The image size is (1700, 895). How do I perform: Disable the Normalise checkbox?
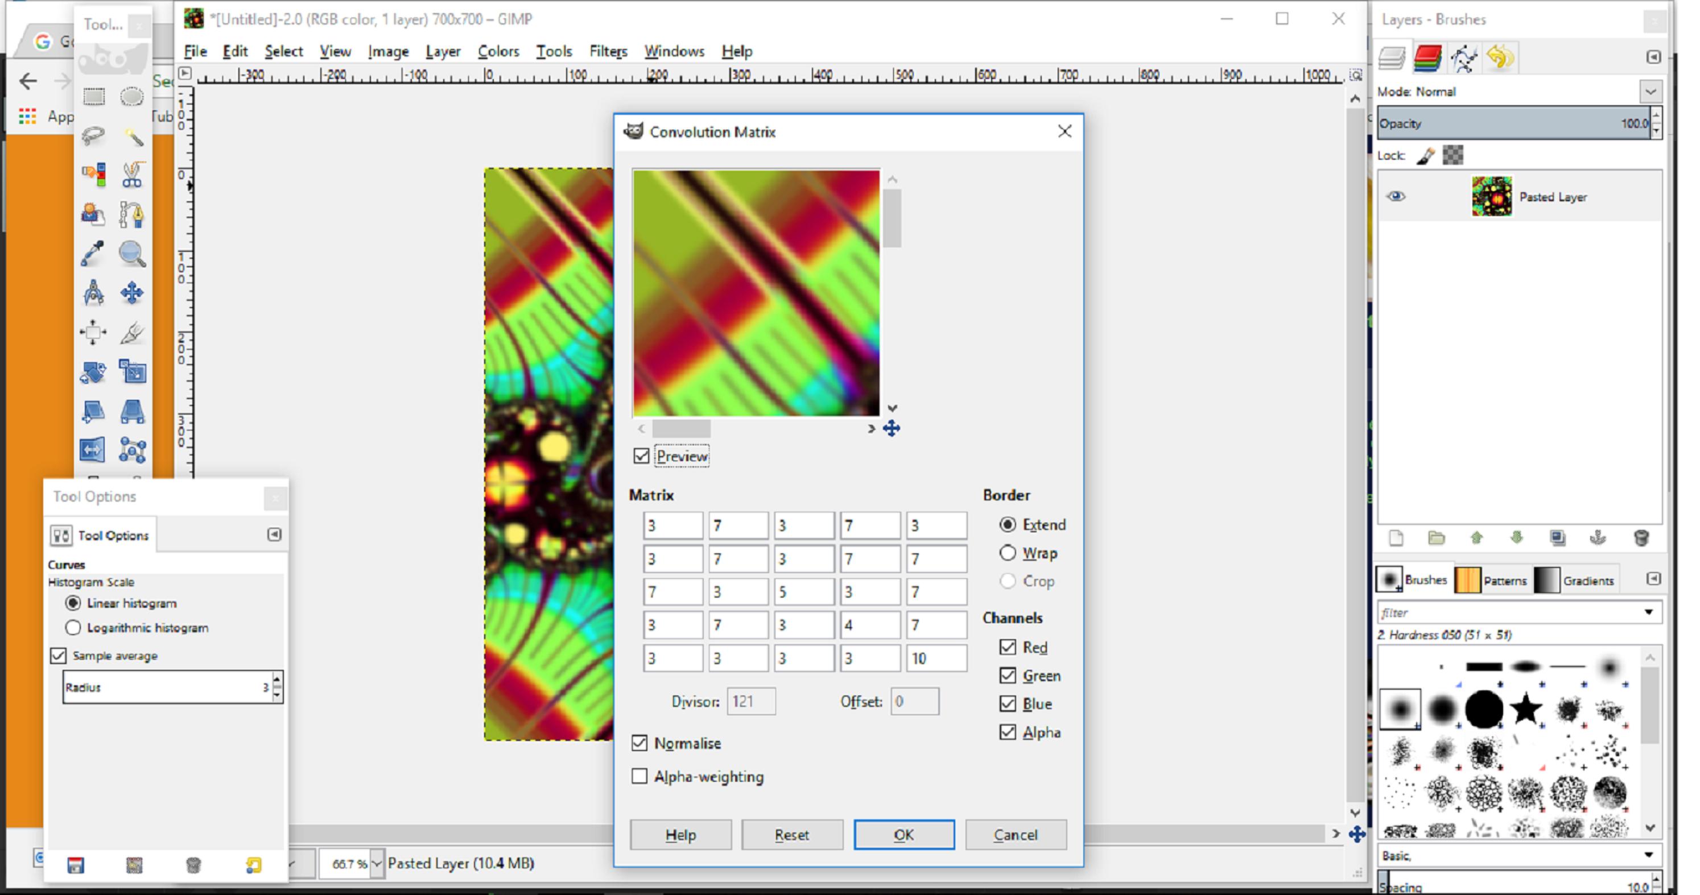[639, 743]
